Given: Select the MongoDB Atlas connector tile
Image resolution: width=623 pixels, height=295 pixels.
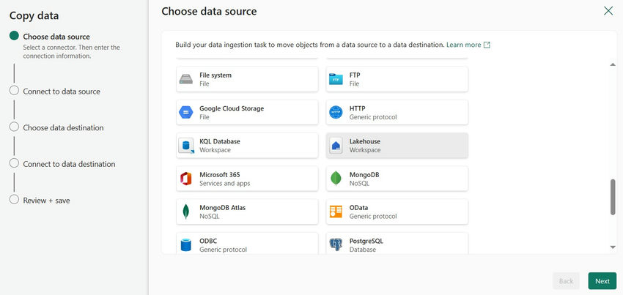Looking at the screenshot, I should (x=247, y=212).
